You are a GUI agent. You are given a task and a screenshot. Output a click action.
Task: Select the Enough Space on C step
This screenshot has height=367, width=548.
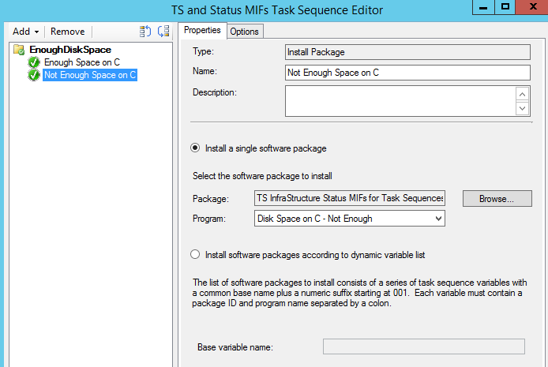click(x=81, y=62)
